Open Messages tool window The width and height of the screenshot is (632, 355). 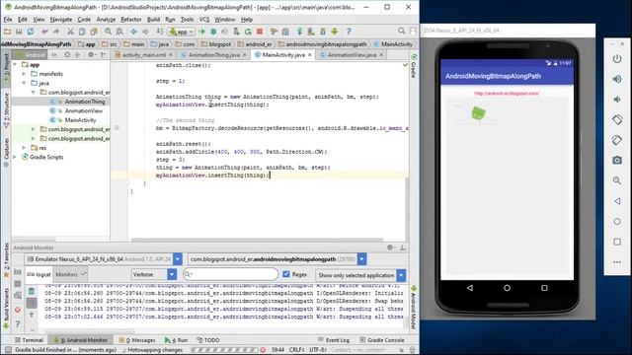(x=137, y=340)
